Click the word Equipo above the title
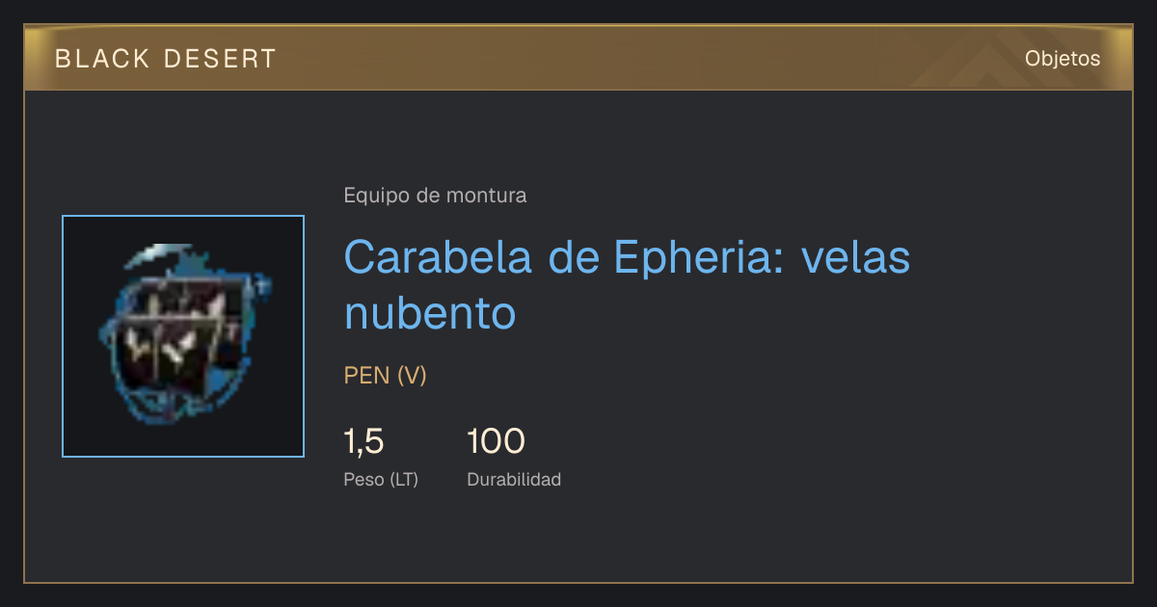 (371, 196)
